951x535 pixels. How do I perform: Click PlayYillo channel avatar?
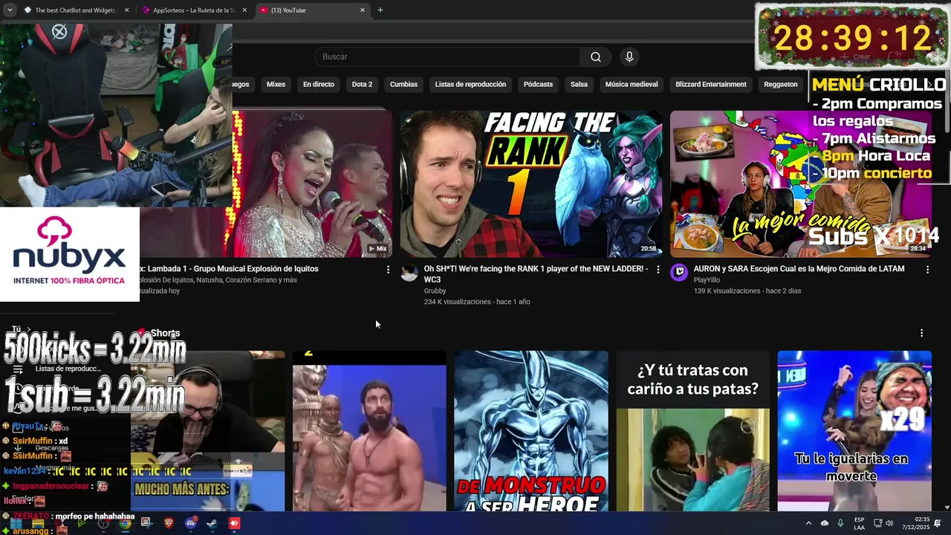point(679,273)
